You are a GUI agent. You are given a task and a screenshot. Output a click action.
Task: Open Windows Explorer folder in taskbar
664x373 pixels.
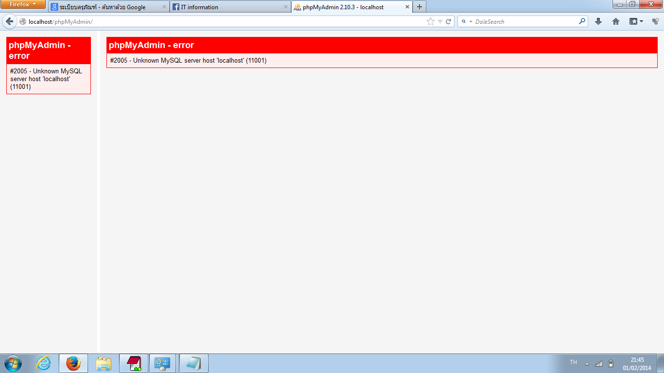104,363
